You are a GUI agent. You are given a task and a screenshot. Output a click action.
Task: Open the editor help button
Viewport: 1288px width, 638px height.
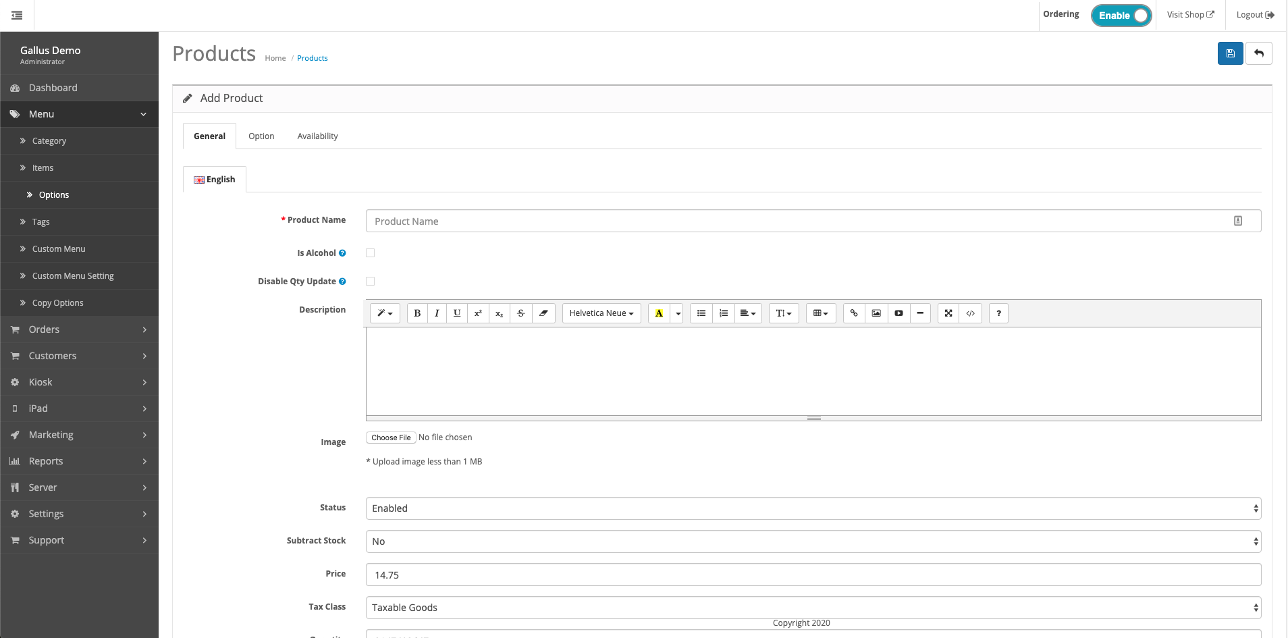point(998,313)
